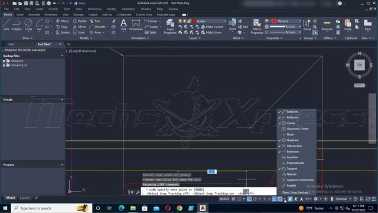Select the Line drawing tool
This screenshot has width=378, height=213.
click(6, 25)
